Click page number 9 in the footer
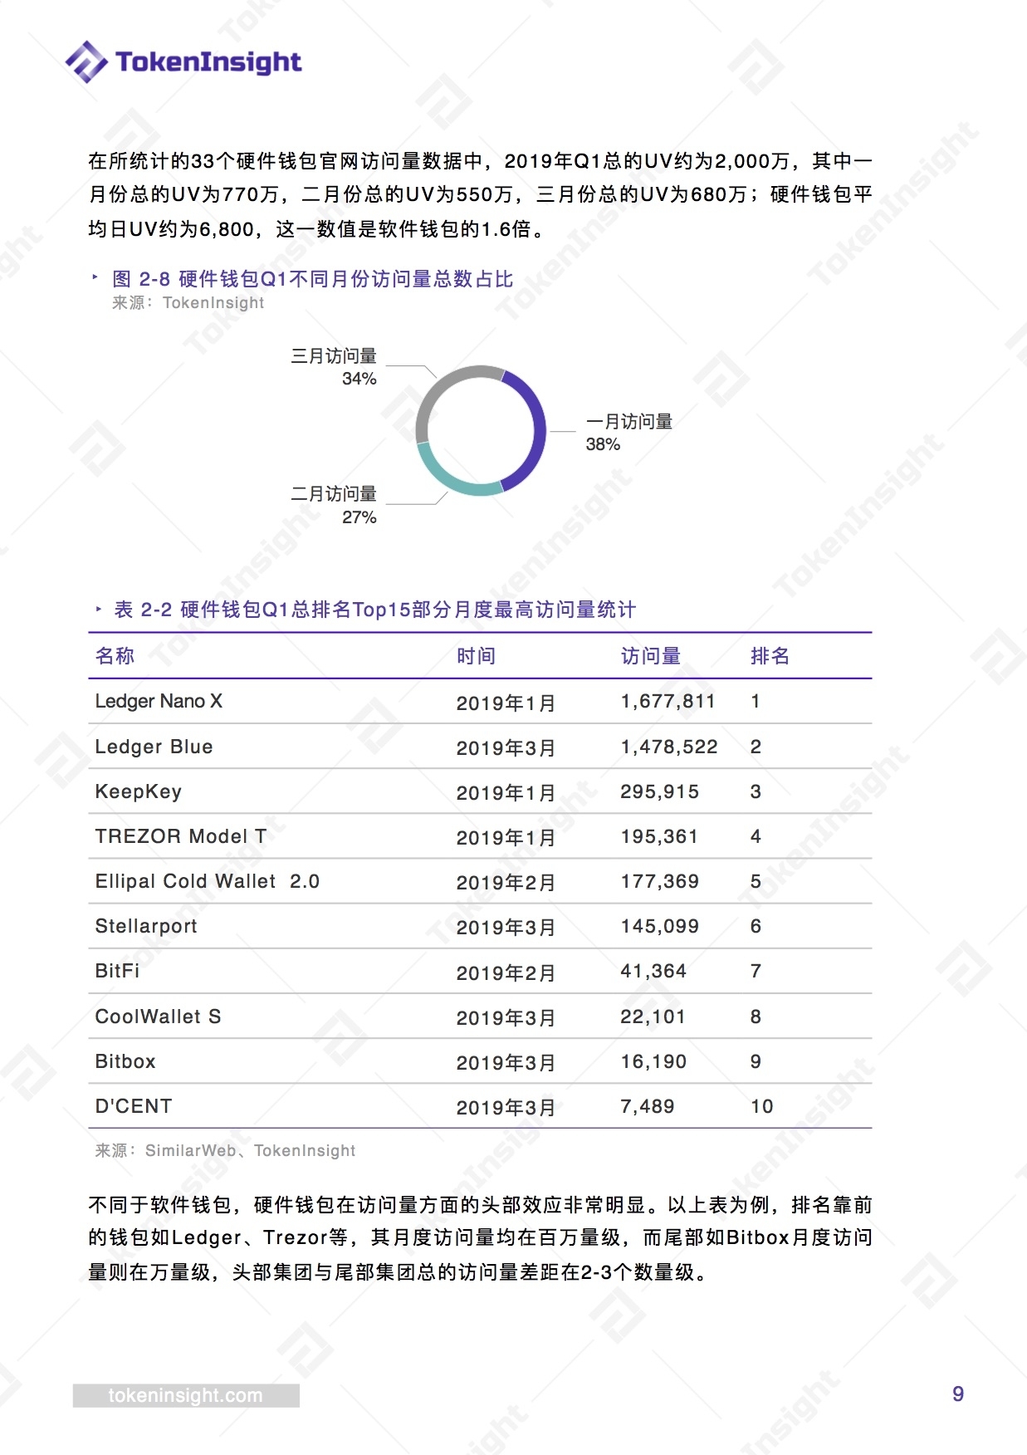Viewport: 1027px width, 1455px height. point(958,1394)
